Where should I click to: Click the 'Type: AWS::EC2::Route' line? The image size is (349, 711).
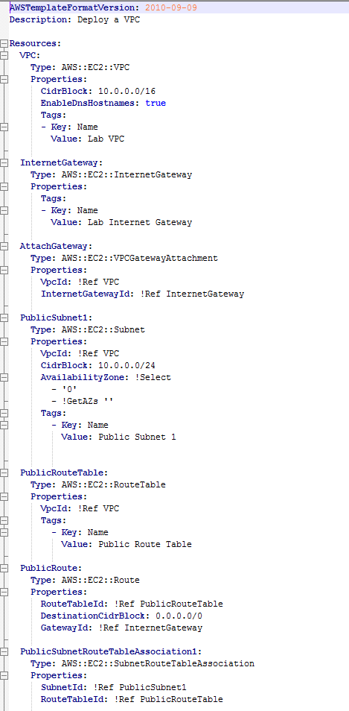(x=85, y=580)
